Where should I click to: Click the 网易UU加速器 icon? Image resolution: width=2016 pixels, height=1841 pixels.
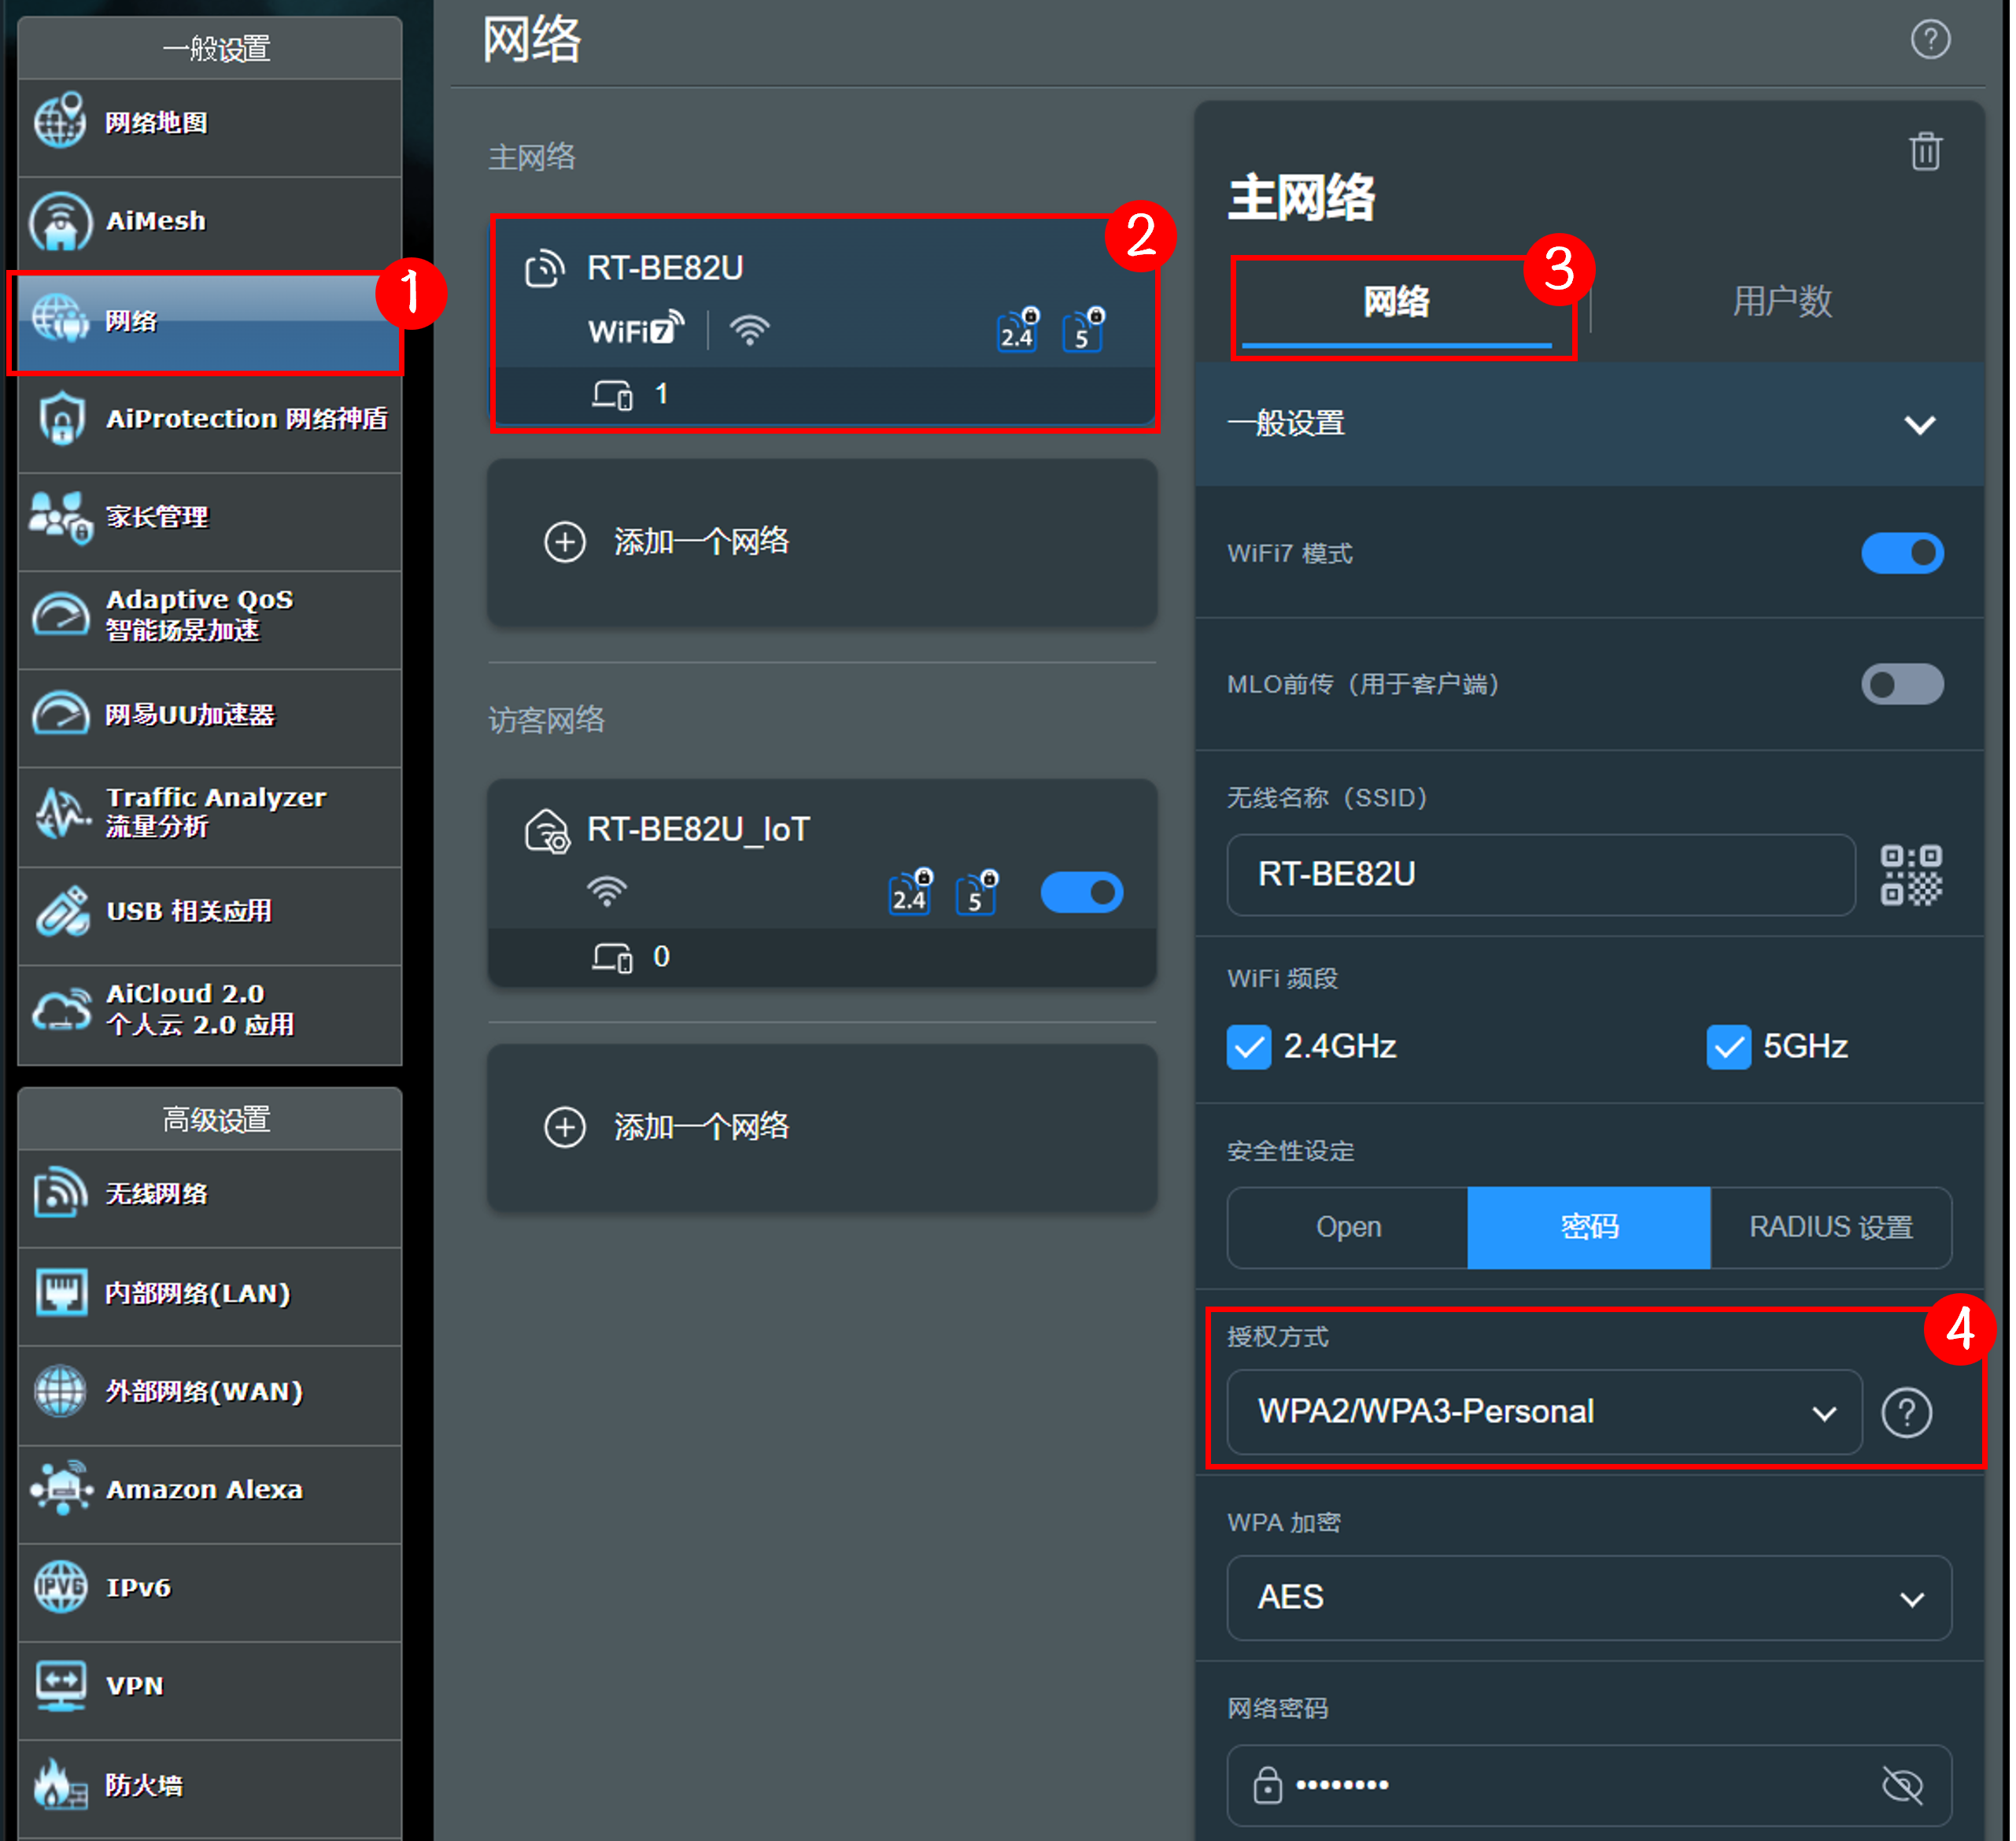click(60, 714)
